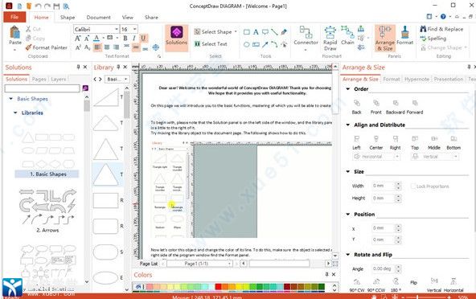Collapse the Basic Shapes tree node

tap(11, 99)
